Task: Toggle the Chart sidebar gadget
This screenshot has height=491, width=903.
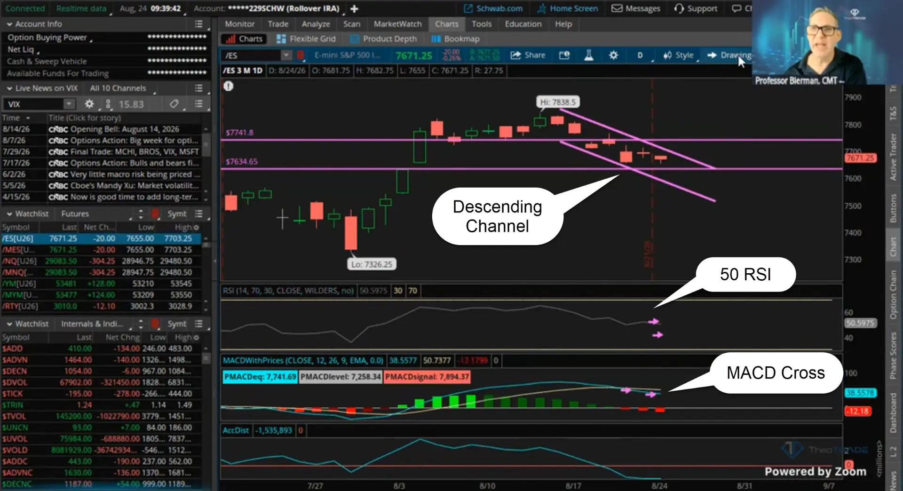Action: coord(893,246)
